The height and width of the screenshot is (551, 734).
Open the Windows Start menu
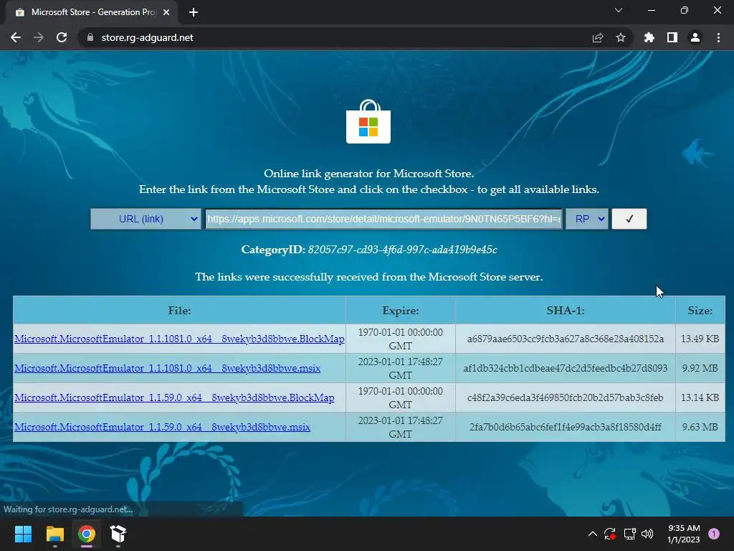23,534
